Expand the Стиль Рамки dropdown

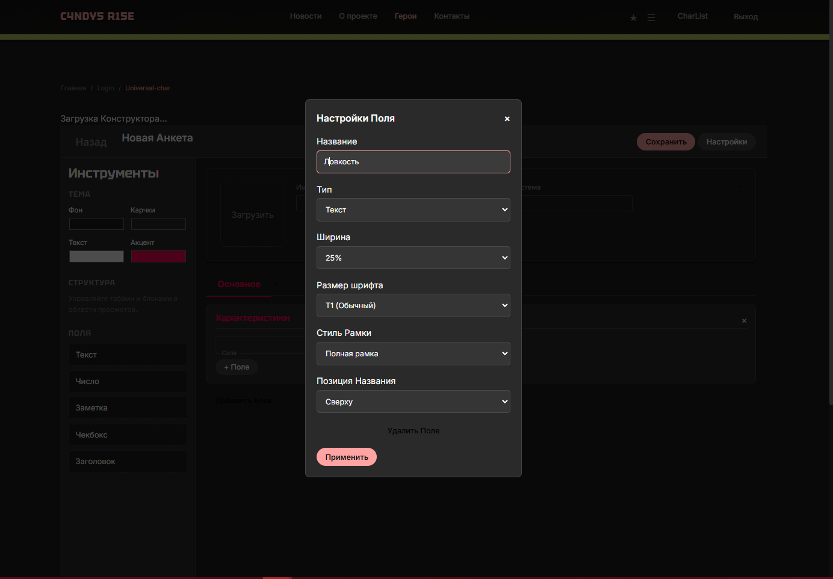[x=413, y=353]
